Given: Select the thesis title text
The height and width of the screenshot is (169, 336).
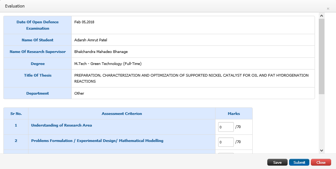Looking at the screenshot, I should [191, 78].
